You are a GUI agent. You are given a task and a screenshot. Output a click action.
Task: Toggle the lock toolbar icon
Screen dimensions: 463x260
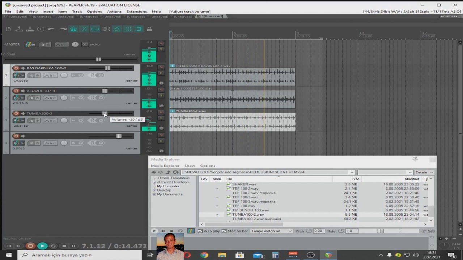(149, 29)
